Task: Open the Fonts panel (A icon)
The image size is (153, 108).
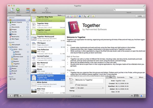Action: [68, 16]
